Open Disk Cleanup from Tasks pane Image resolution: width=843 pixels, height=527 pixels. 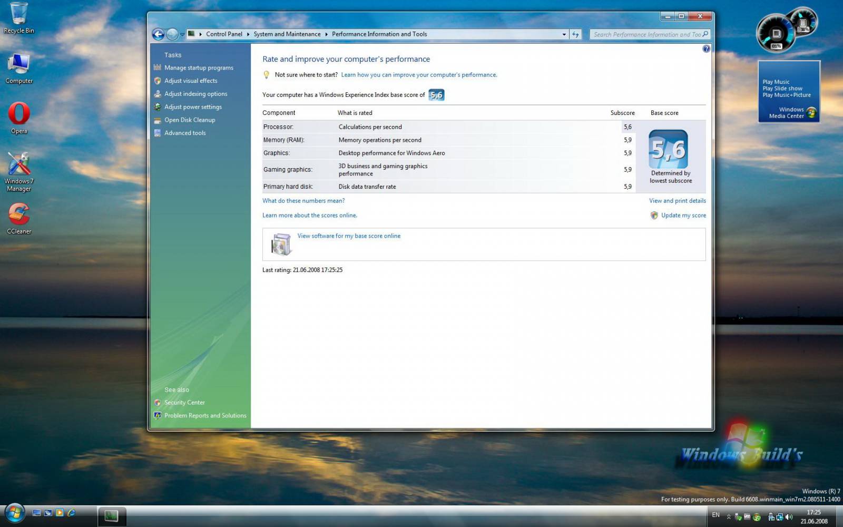[x=190, y=120]
